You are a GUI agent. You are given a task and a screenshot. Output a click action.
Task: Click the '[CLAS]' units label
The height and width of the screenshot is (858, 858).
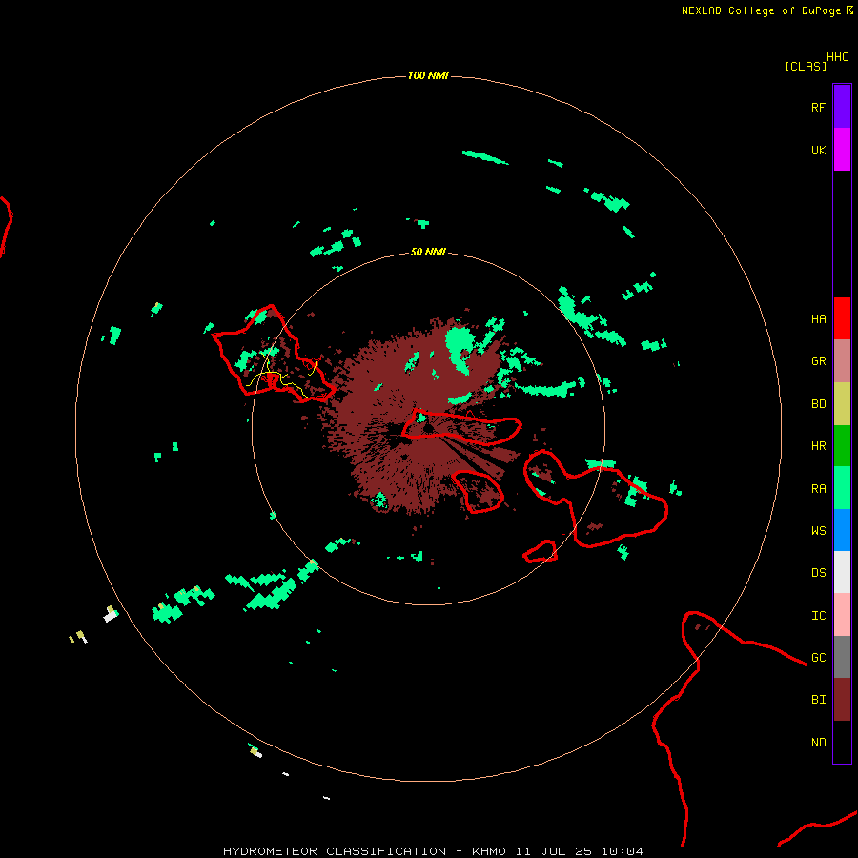tap(806, 66)
